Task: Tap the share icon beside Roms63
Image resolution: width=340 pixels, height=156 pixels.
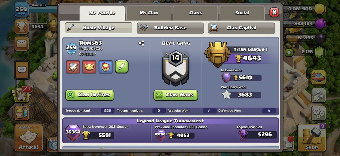Action: (x=141, y=43)
